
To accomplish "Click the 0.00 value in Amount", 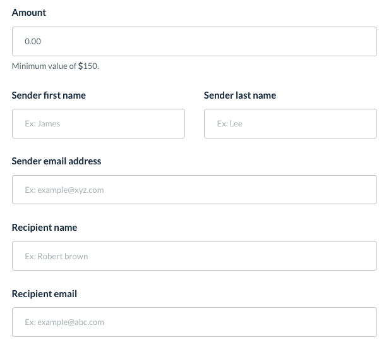I will coord(33,42).
